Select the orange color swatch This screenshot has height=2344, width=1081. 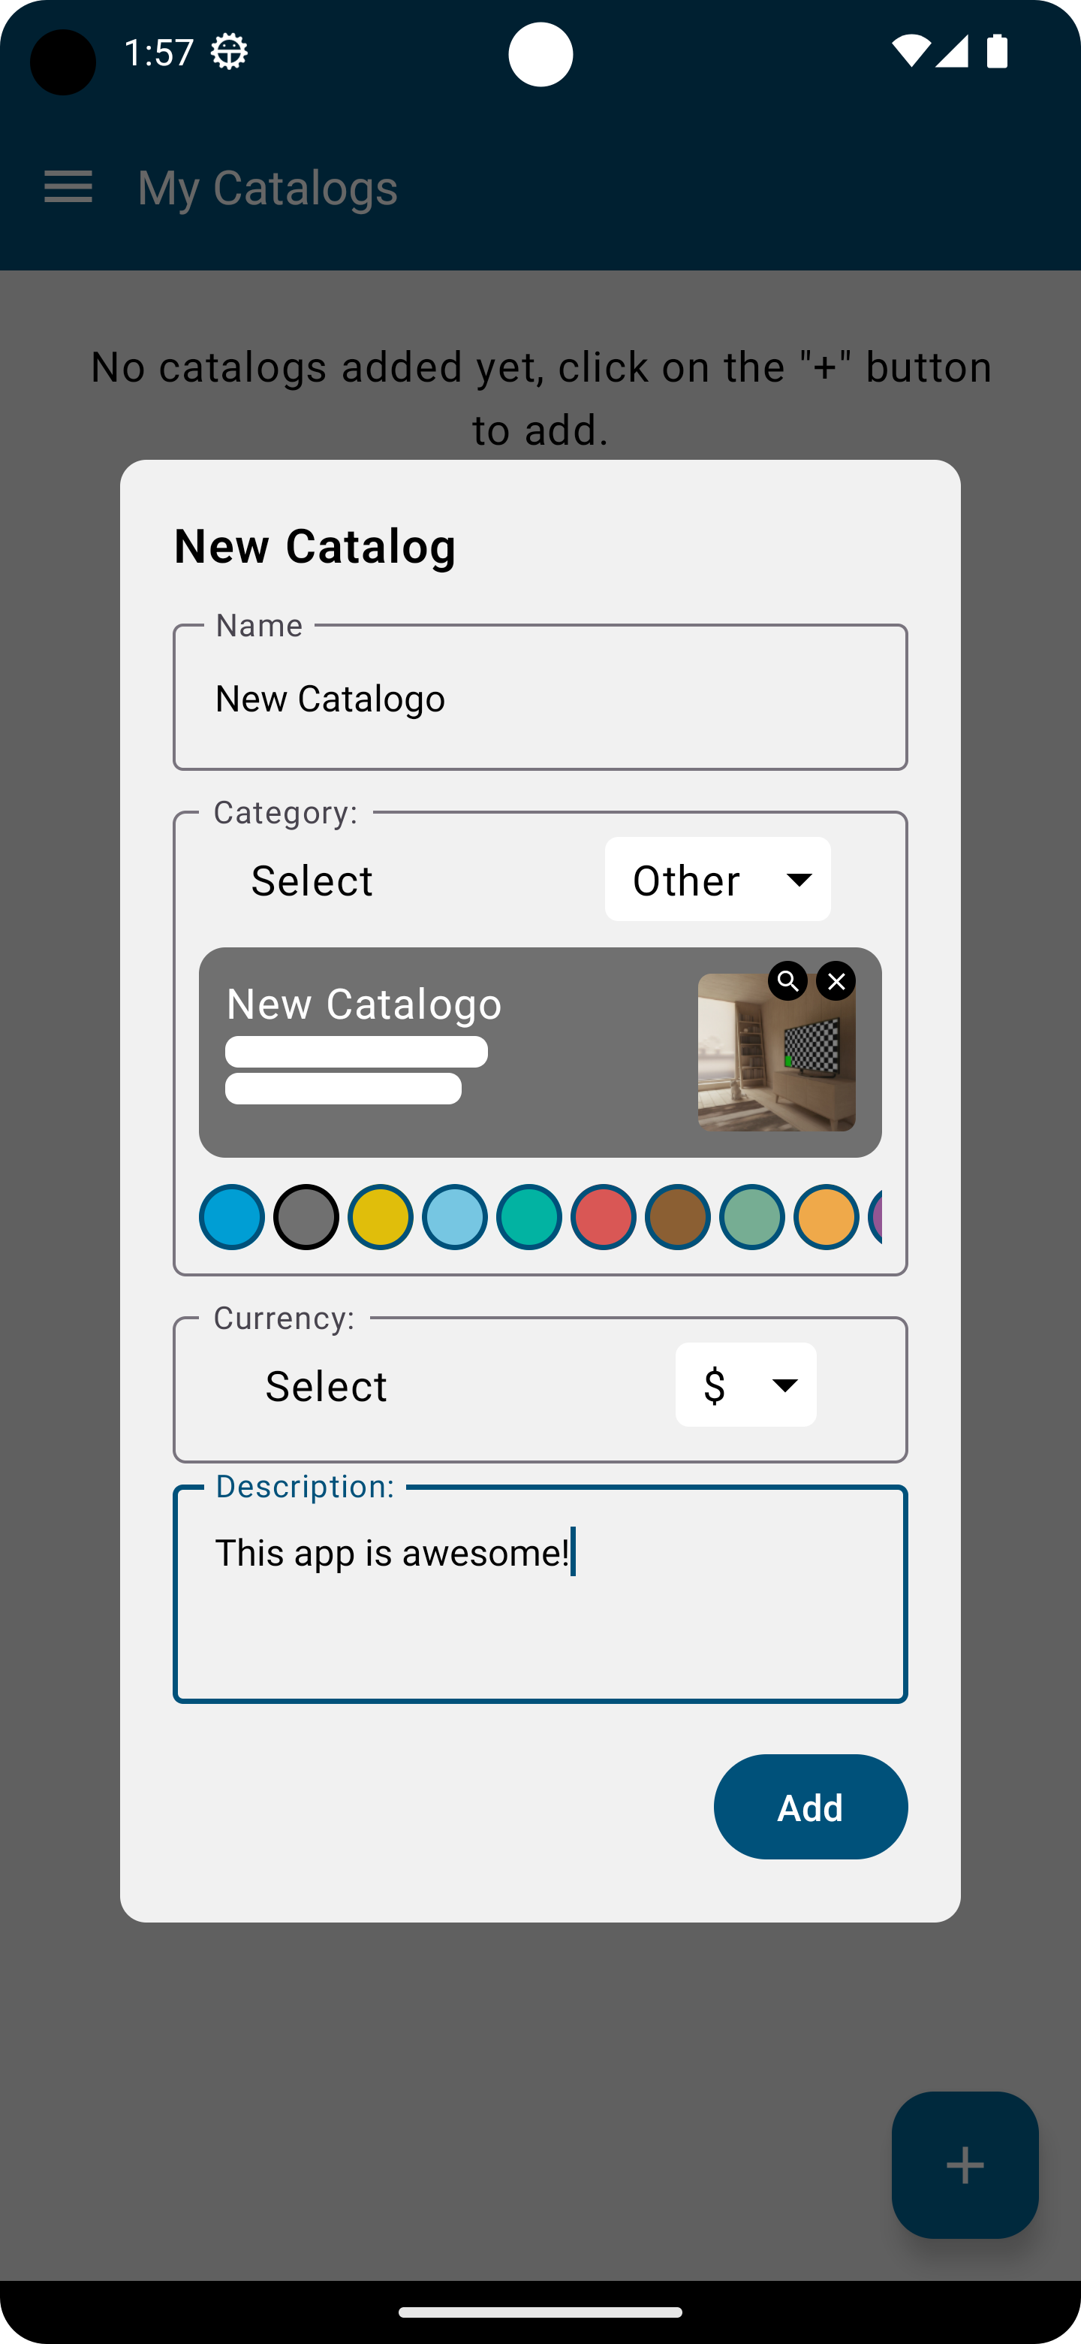pos(827,1216)
